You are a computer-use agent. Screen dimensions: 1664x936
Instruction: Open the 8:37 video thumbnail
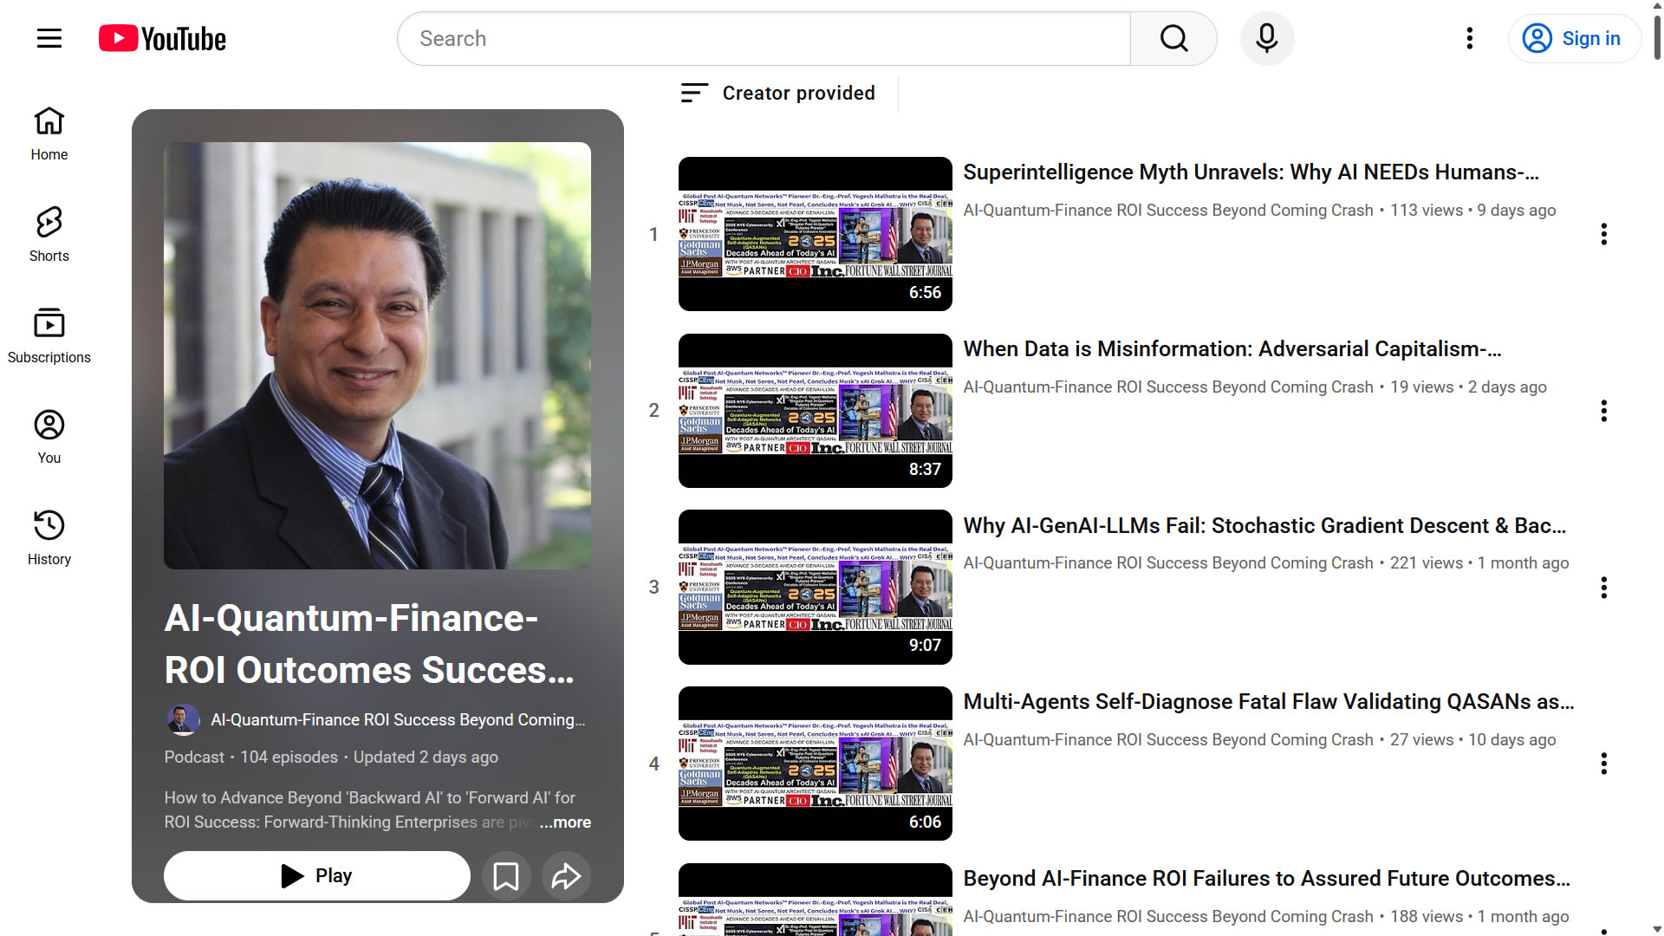(814, 409)
